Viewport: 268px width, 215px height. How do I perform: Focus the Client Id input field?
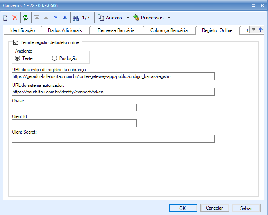click(x=74, y=123)
